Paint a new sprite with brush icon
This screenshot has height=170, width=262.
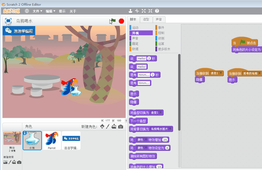(108, 126)
